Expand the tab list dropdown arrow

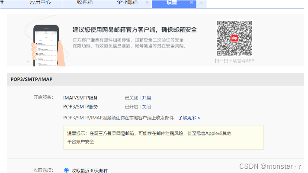pyautogui.click(x=201, y=3)
